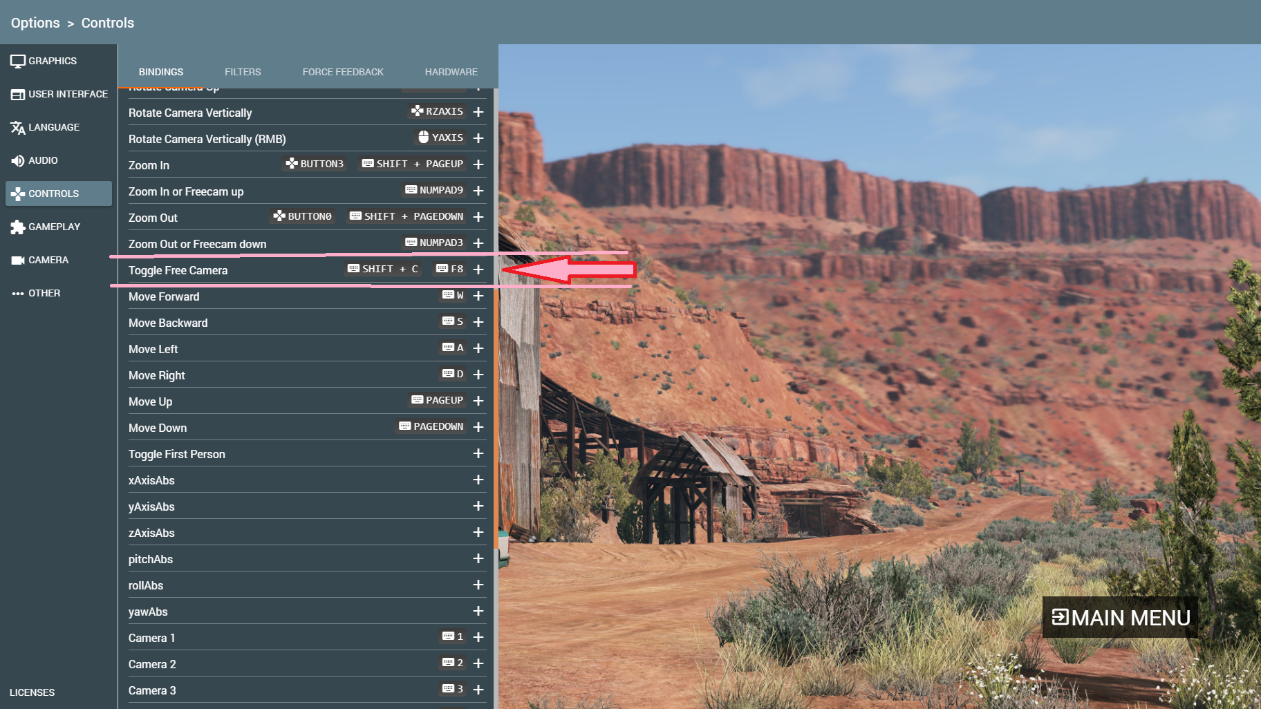Add a new binding for Zoom In
This screenshot has width=1261, height=709.
coord(478,164)
